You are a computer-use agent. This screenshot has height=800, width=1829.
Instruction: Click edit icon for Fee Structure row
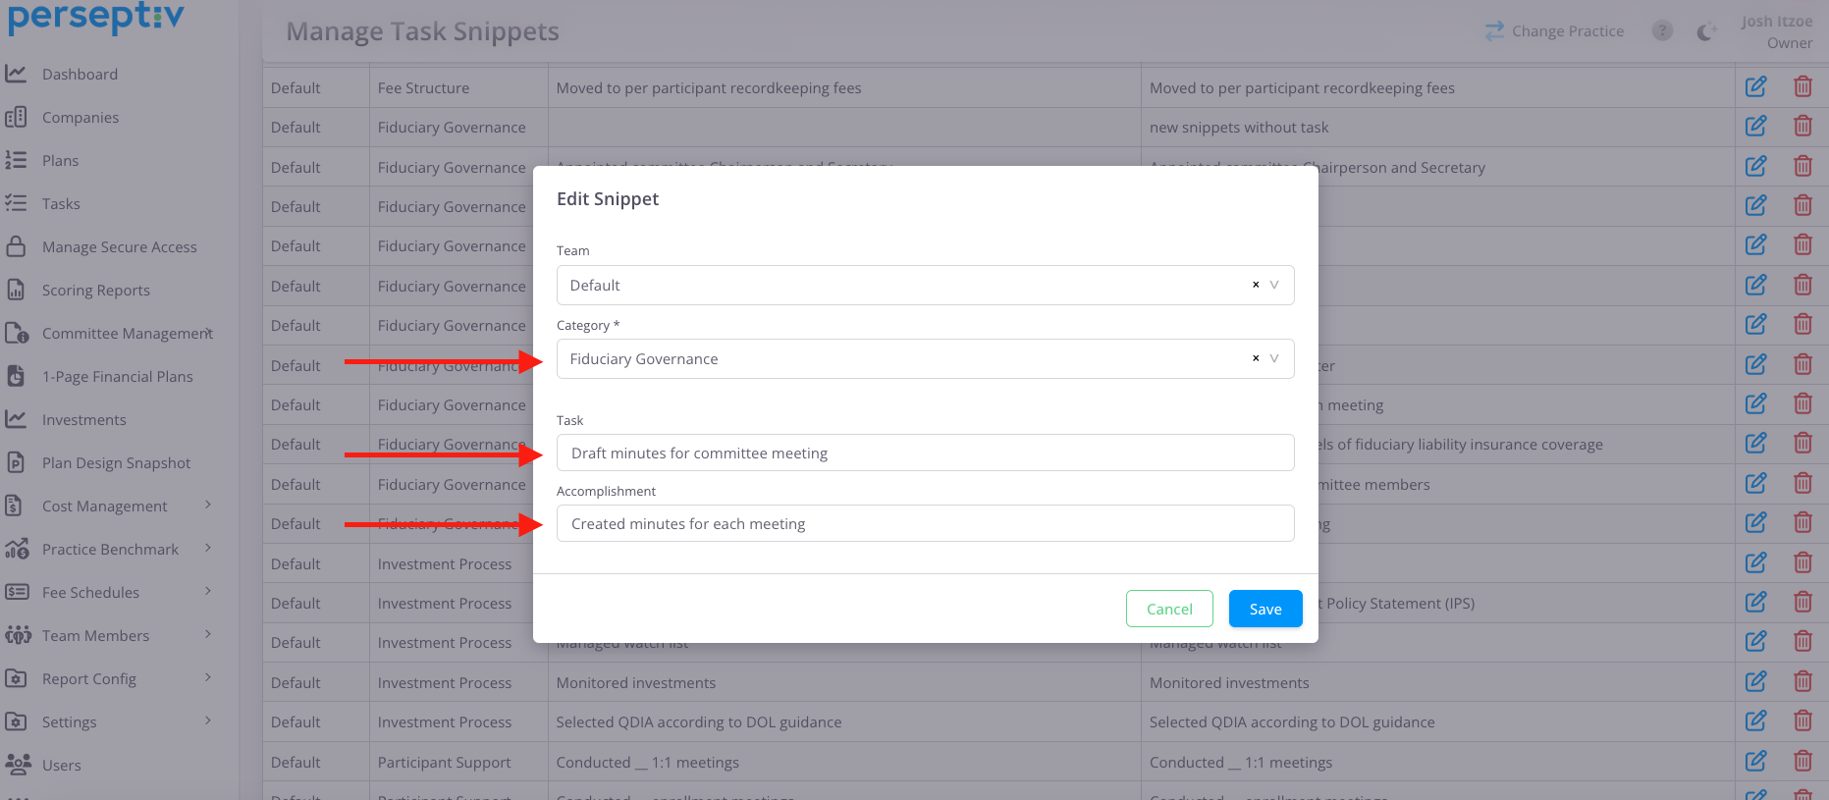1755,87
